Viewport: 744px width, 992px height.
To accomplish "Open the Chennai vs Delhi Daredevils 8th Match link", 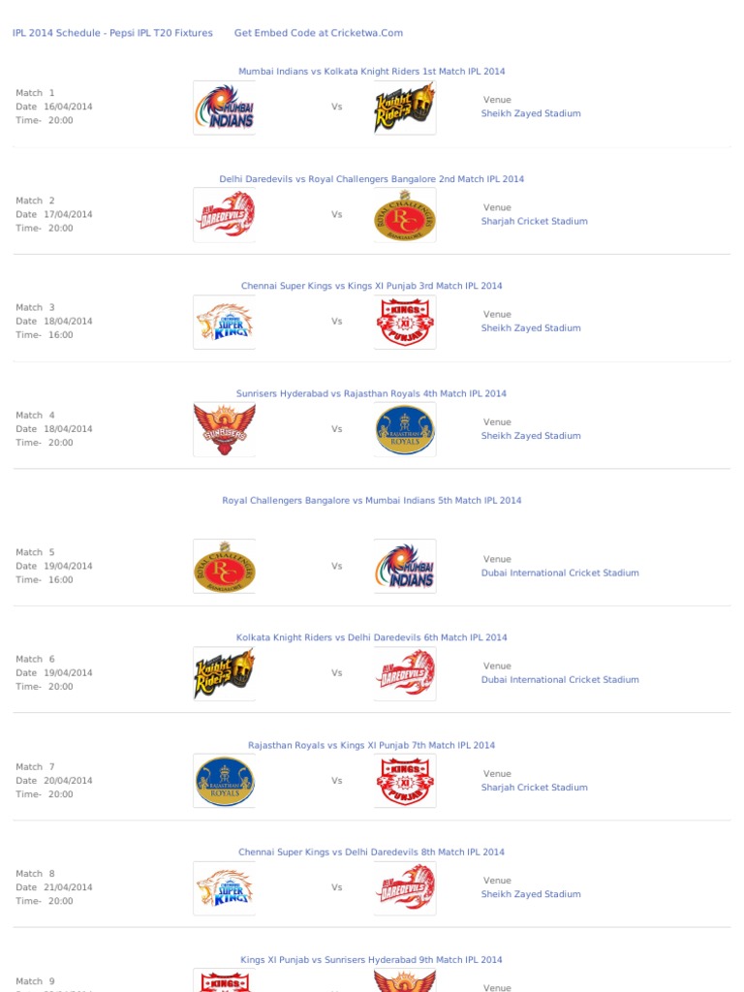I will point(372,852).
